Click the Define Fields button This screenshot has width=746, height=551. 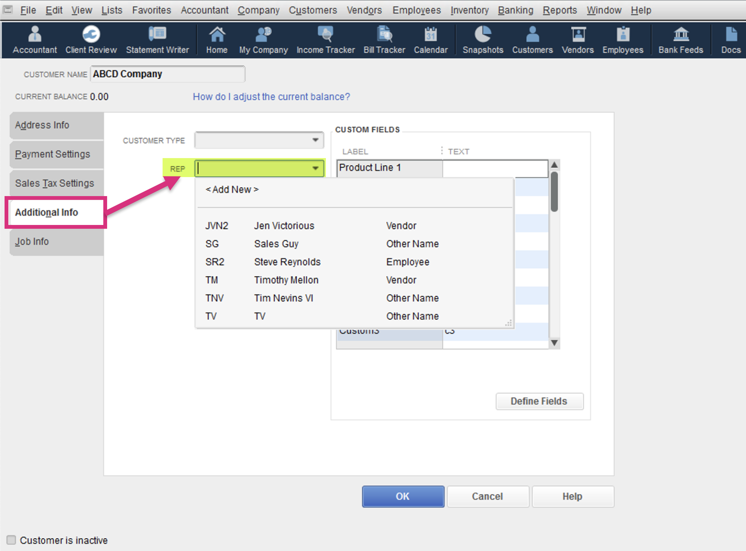click(x=539, y=401)
